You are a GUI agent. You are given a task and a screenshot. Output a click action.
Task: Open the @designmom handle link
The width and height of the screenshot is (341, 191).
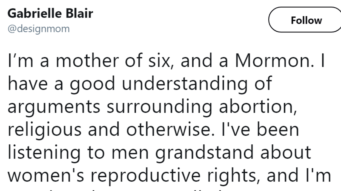click(38, 28)
